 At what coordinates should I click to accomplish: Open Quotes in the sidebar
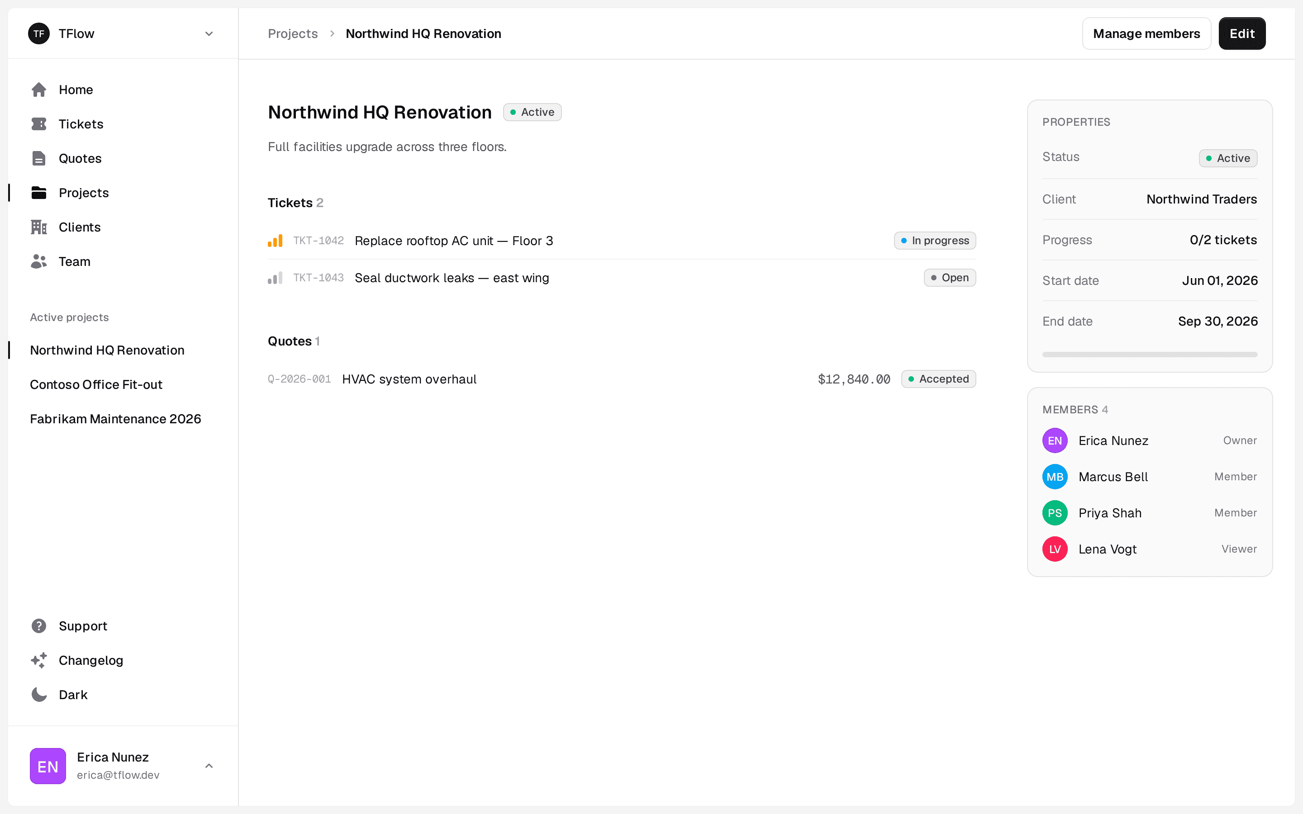pos(123,158)
